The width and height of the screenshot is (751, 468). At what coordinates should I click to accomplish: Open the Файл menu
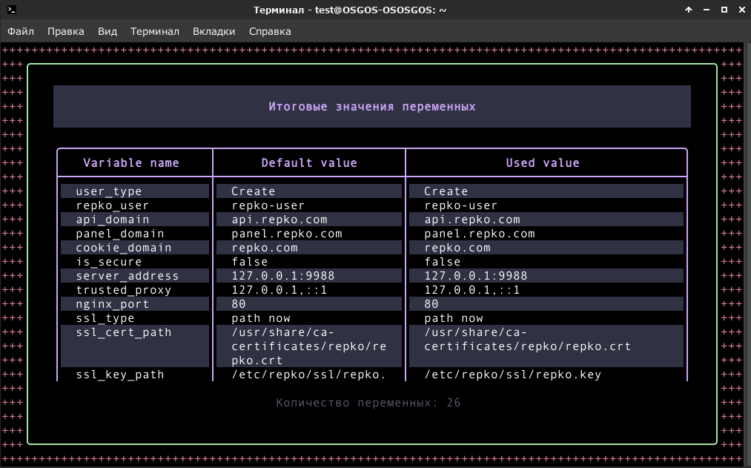[21, 32]
